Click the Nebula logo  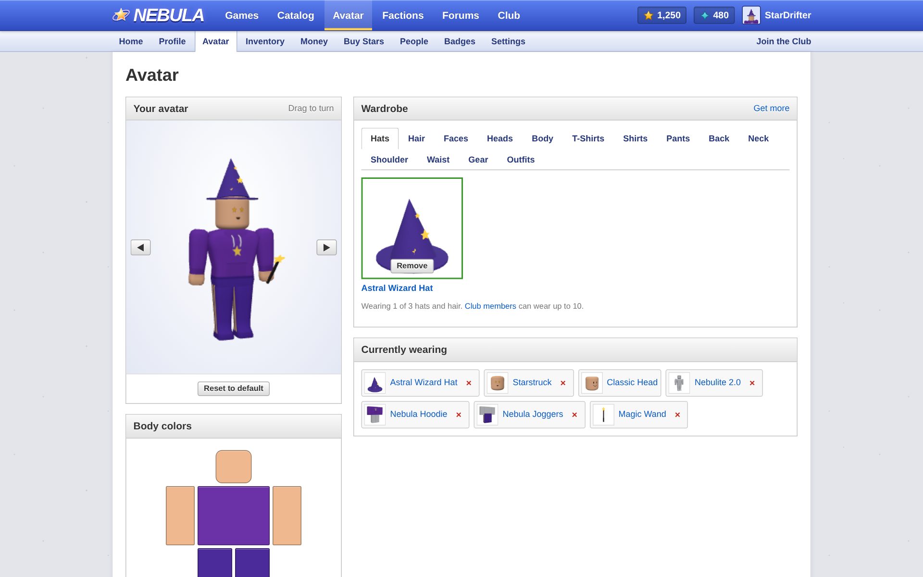[158, 15]
